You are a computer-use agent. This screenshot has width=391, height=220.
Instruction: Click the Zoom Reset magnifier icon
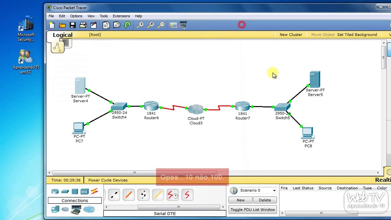tap(150, 25)
